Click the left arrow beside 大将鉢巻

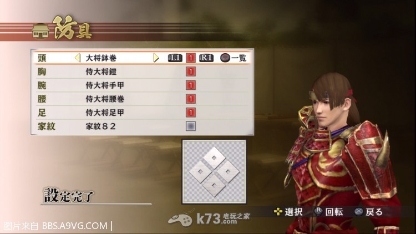[x=78, y=58]
